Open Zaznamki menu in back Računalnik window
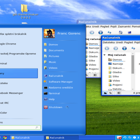 124,27
